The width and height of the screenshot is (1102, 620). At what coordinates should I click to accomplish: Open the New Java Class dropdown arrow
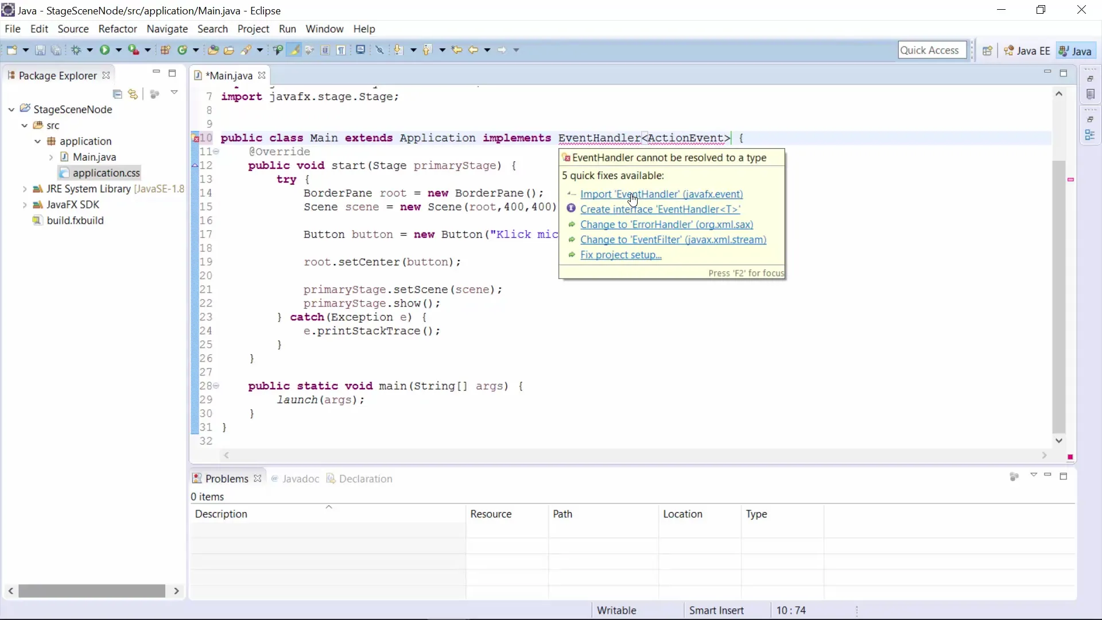point(196,50)
